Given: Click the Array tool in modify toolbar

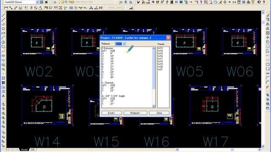Looking at the screenshot, I should [x=268, y=33].
